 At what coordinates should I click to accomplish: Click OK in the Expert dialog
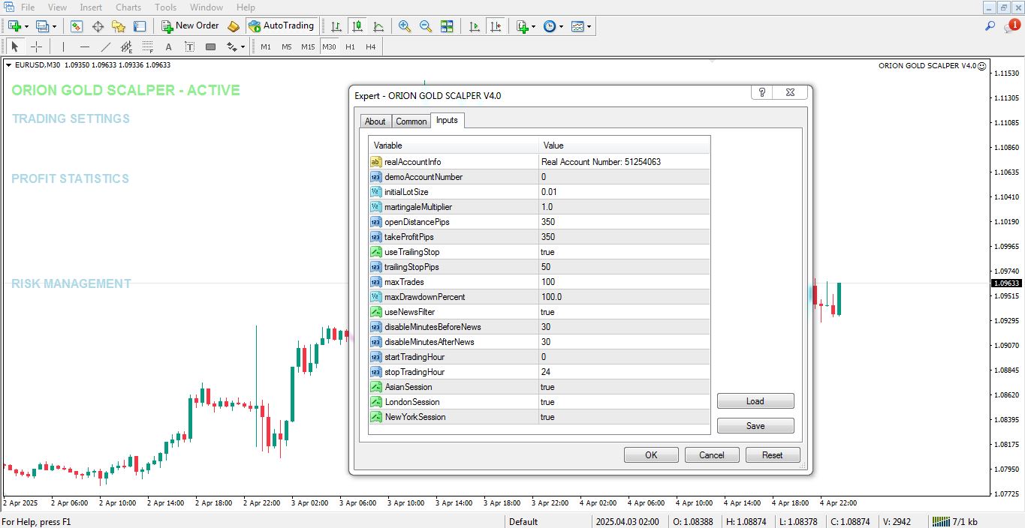pyautogui.click(x=651, y=455)
